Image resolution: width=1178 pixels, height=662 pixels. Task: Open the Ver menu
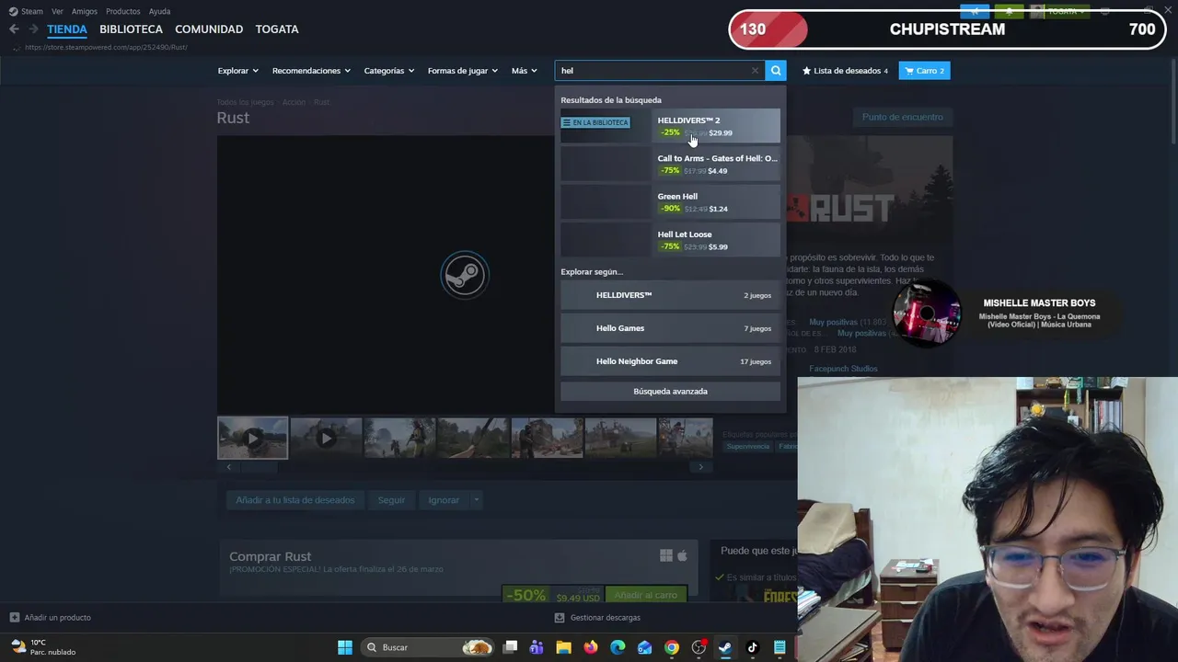click(57, 11)
